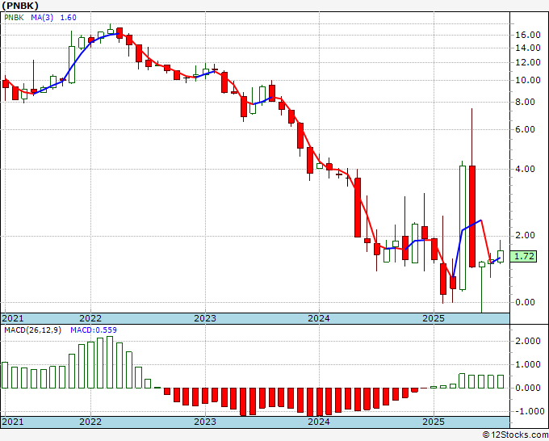Click 2025 on the MACD panel timeline

tap(434, 422)
